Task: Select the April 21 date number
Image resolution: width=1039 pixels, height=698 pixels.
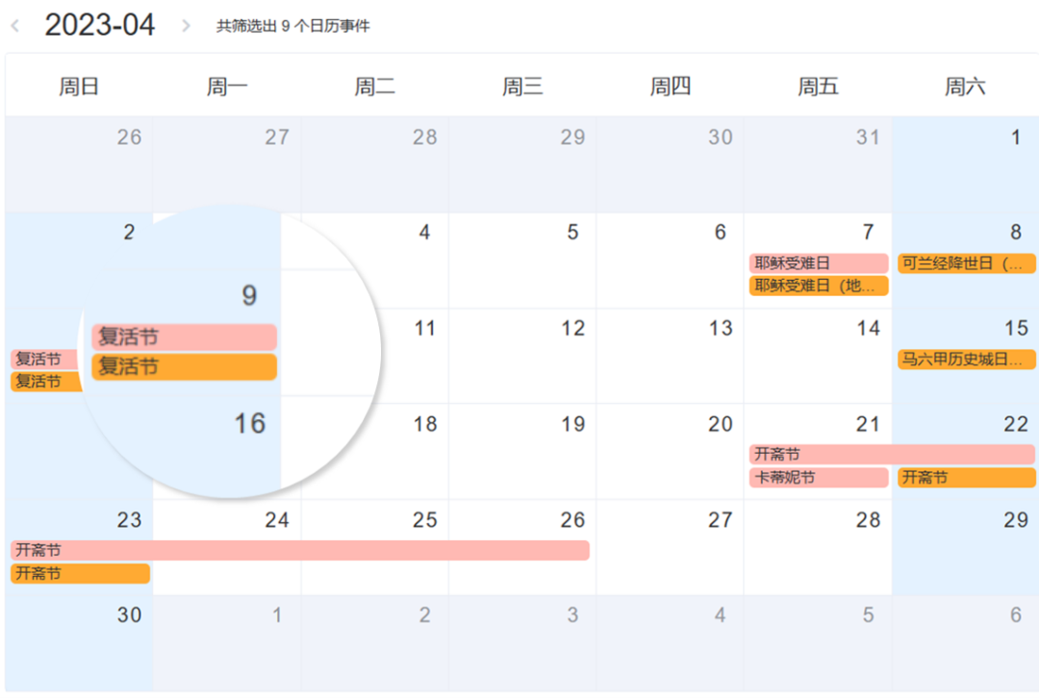Action: click(x=868, y=424)
